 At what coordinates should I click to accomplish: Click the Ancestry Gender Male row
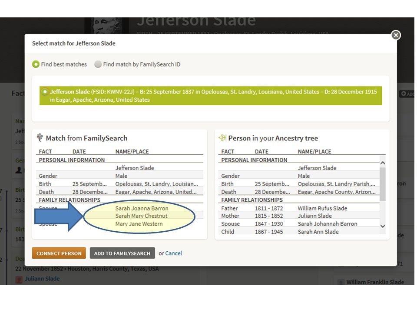(299, 176)
